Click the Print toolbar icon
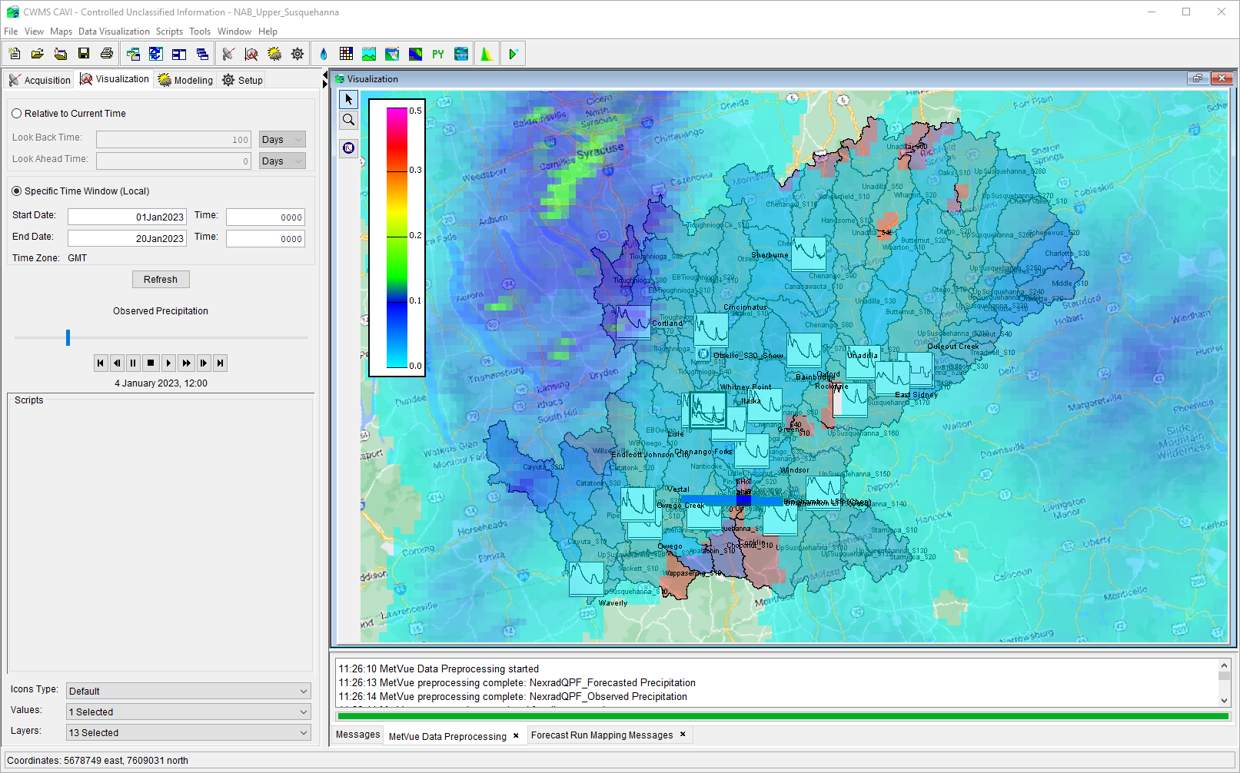1240x773 pixels. 107,54
